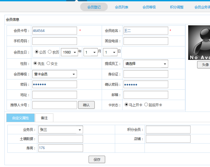The image size is (210, 167).
Task: Click the 头像 upload button
Action: pos(204,65)
